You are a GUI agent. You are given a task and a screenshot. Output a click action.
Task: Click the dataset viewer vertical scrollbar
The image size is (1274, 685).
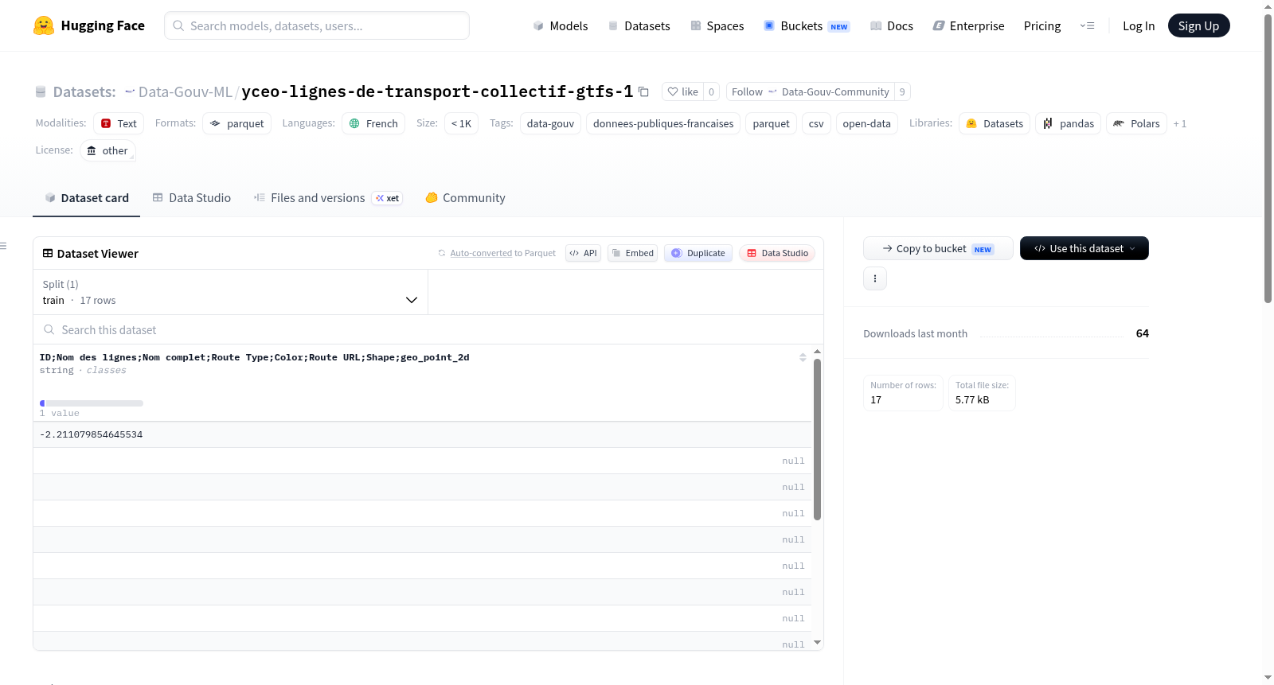pyautogui.click(x=817, y=439)
